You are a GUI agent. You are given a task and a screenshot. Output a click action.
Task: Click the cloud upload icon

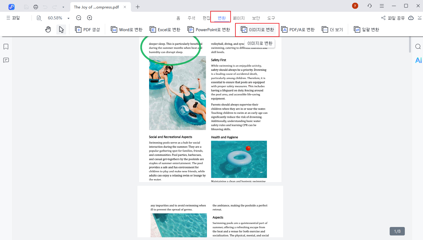411,18
